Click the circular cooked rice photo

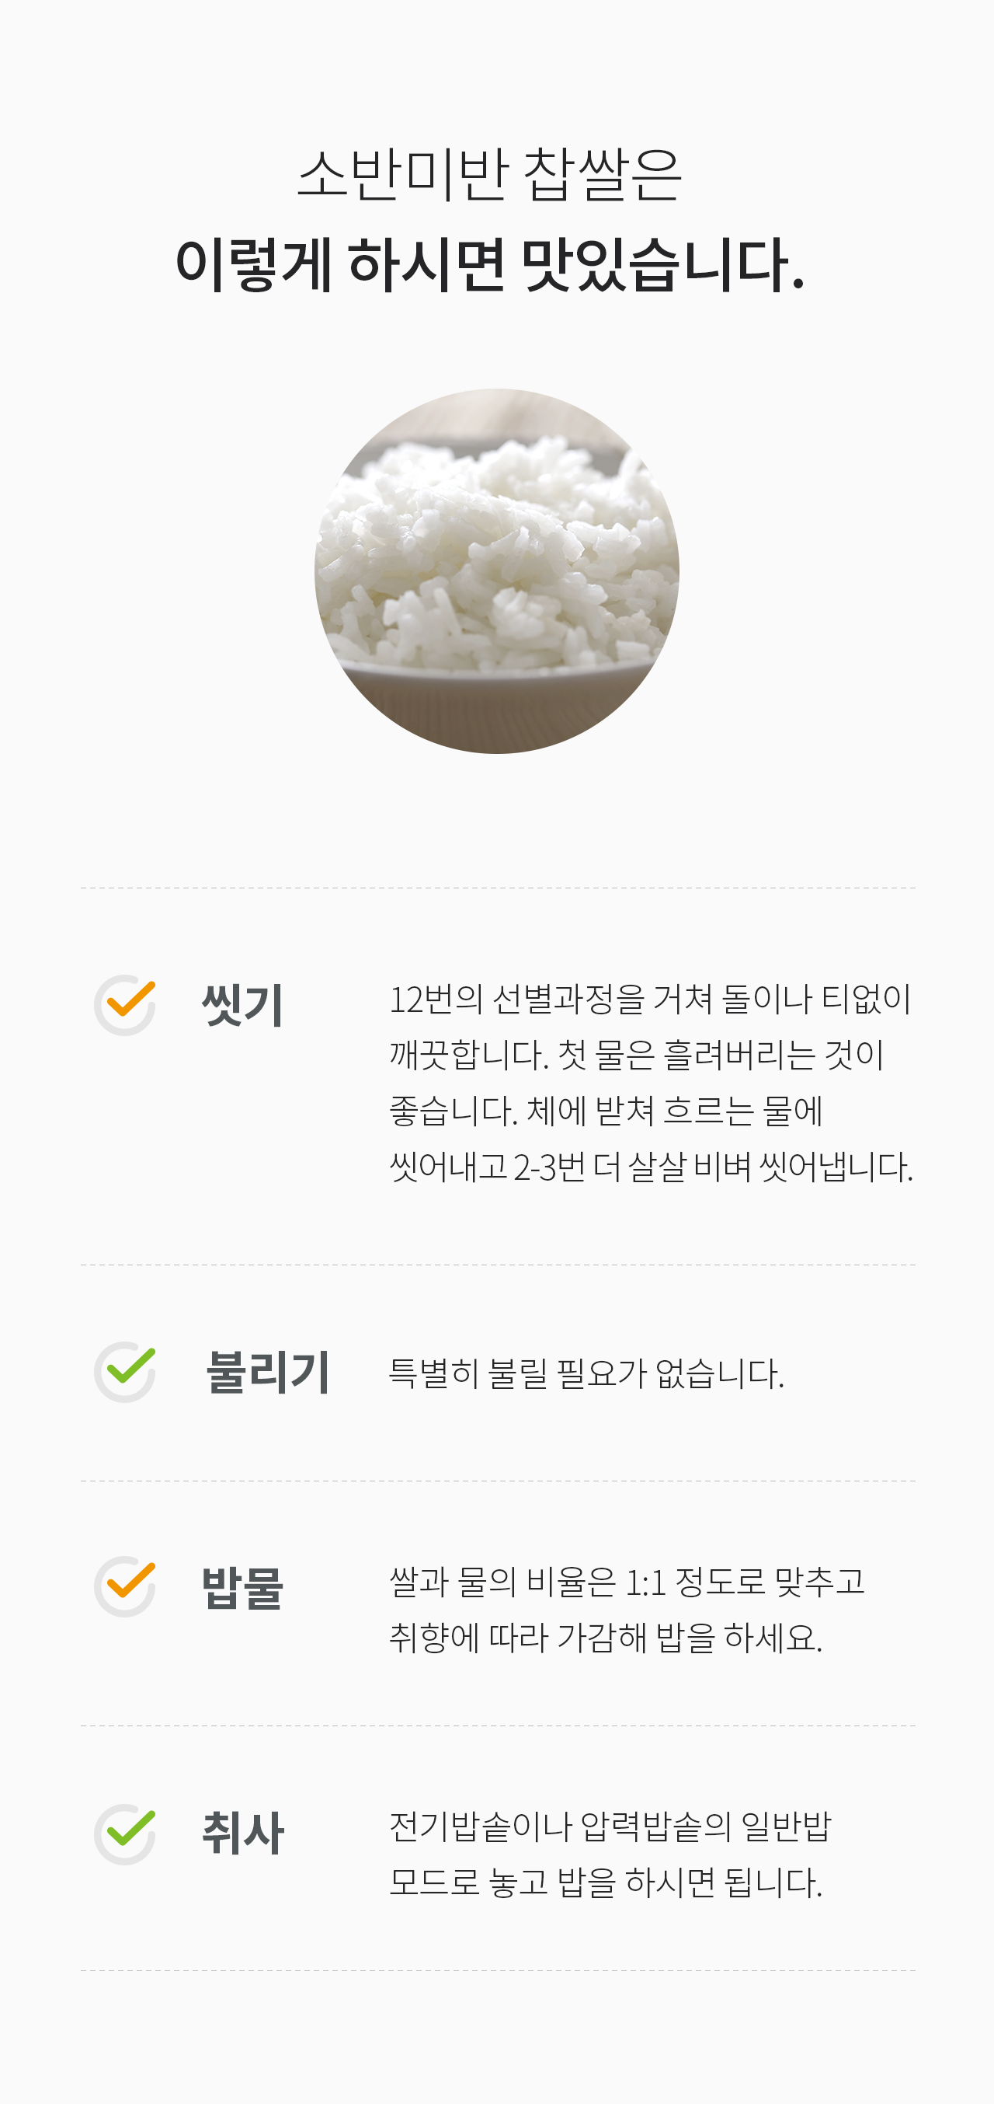pos(496,571)
